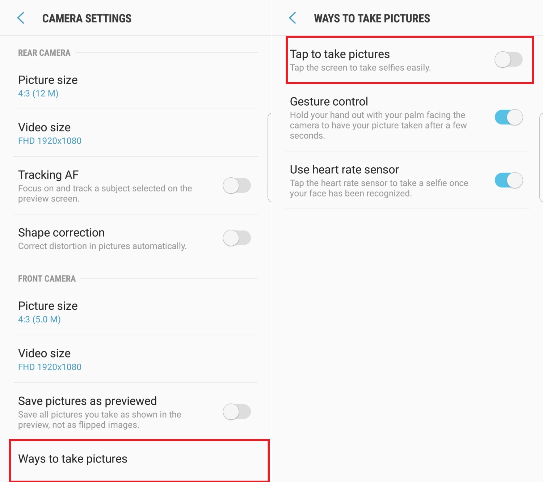Disable Gesture control toggle

pyautogui.click(x=508, y=117)
